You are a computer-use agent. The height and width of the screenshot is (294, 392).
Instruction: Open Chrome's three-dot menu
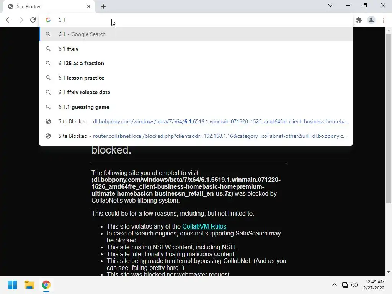pos(384,20)
